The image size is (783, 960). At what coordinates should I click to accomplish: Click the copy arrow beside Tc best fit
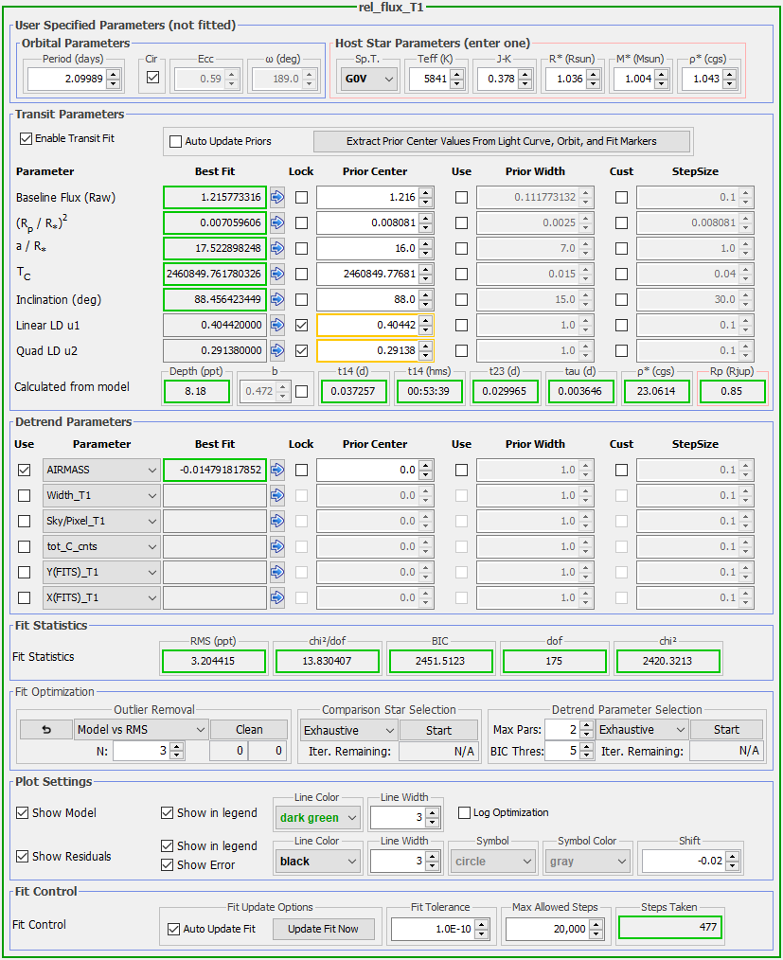click(277, 275)
